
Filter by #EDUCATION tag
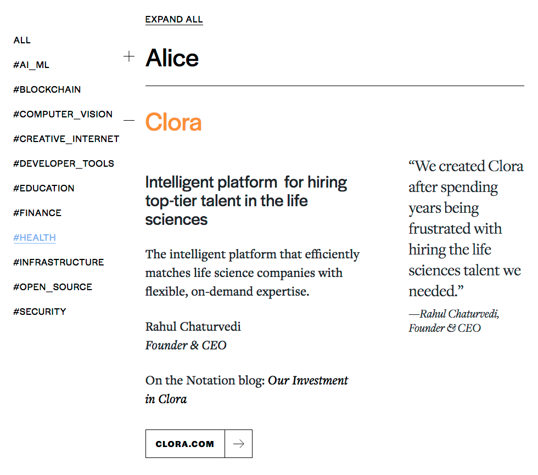click(x=44, y=189)
